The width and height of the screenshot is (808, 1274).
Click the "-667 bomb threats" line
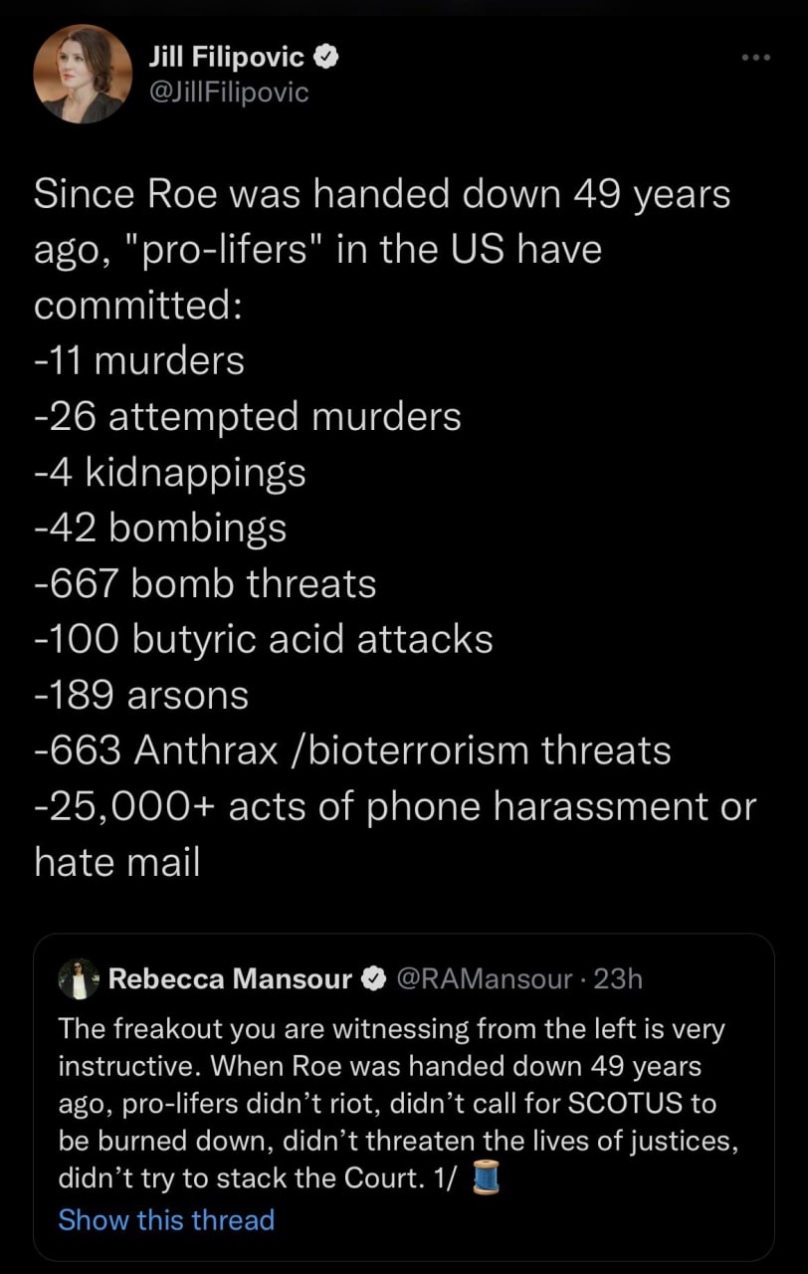(205, 583)
